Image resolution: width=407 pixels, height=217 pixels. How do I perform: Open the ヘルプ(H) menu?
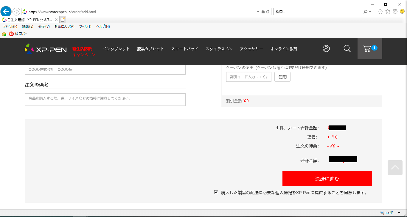pos(103,26)
